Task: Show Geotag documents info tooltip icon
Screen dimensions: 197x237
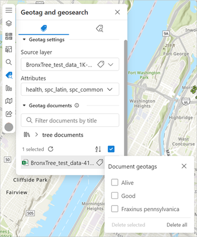Action: (x=77, y=106)
